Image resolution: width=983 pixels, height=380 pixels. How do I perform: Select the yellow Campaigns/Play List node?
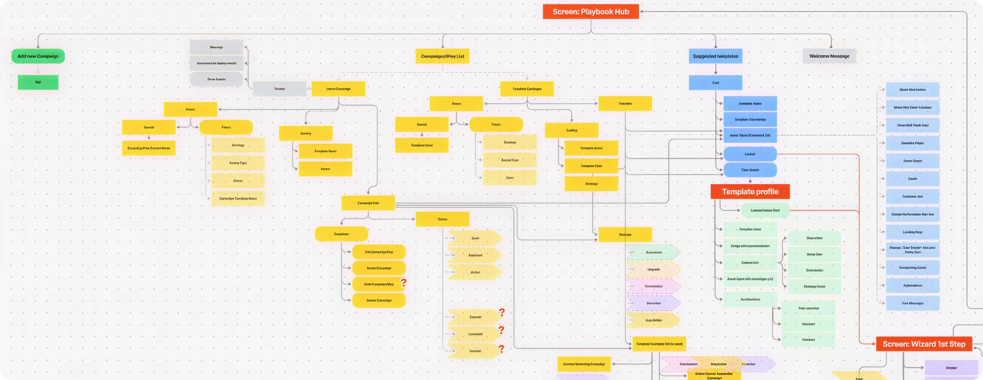coord(443,56)
